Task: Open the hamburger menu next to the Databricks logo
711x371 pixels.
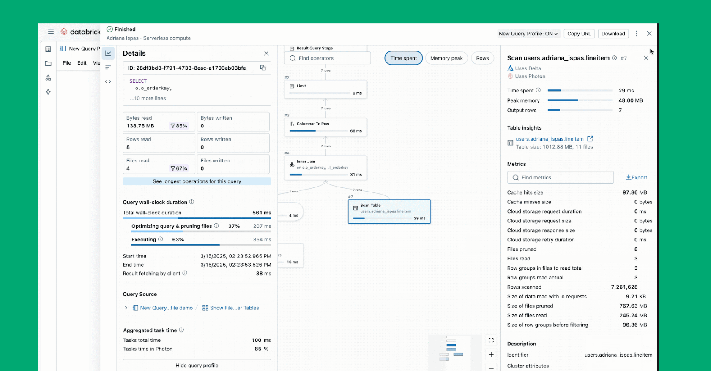Action: coord(51,32)
